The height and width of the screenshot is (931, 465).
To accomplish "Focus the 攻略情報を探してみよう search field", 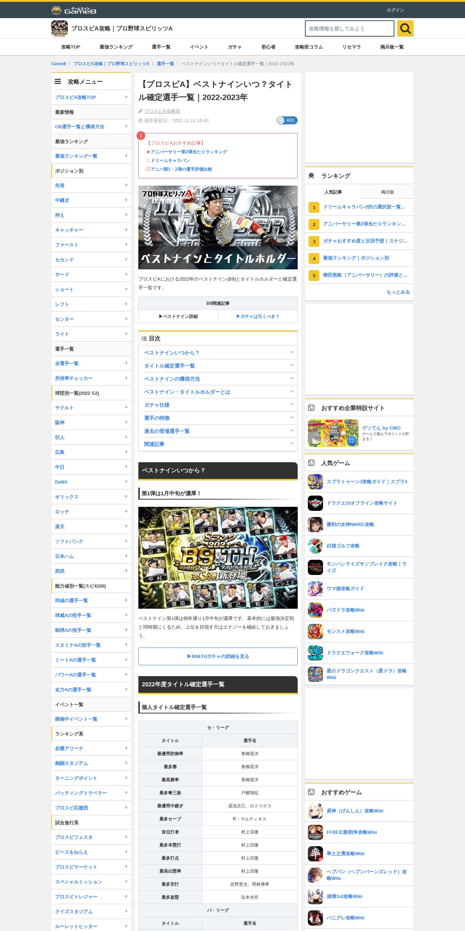I will (x=349, y=28).
